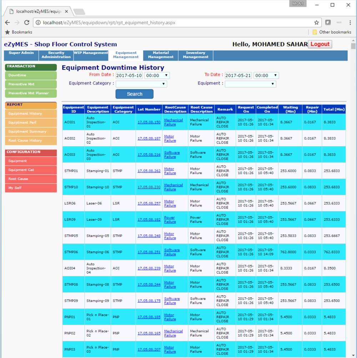
Task: Switch to the WIP Management tab
Action: click(91, 53)
